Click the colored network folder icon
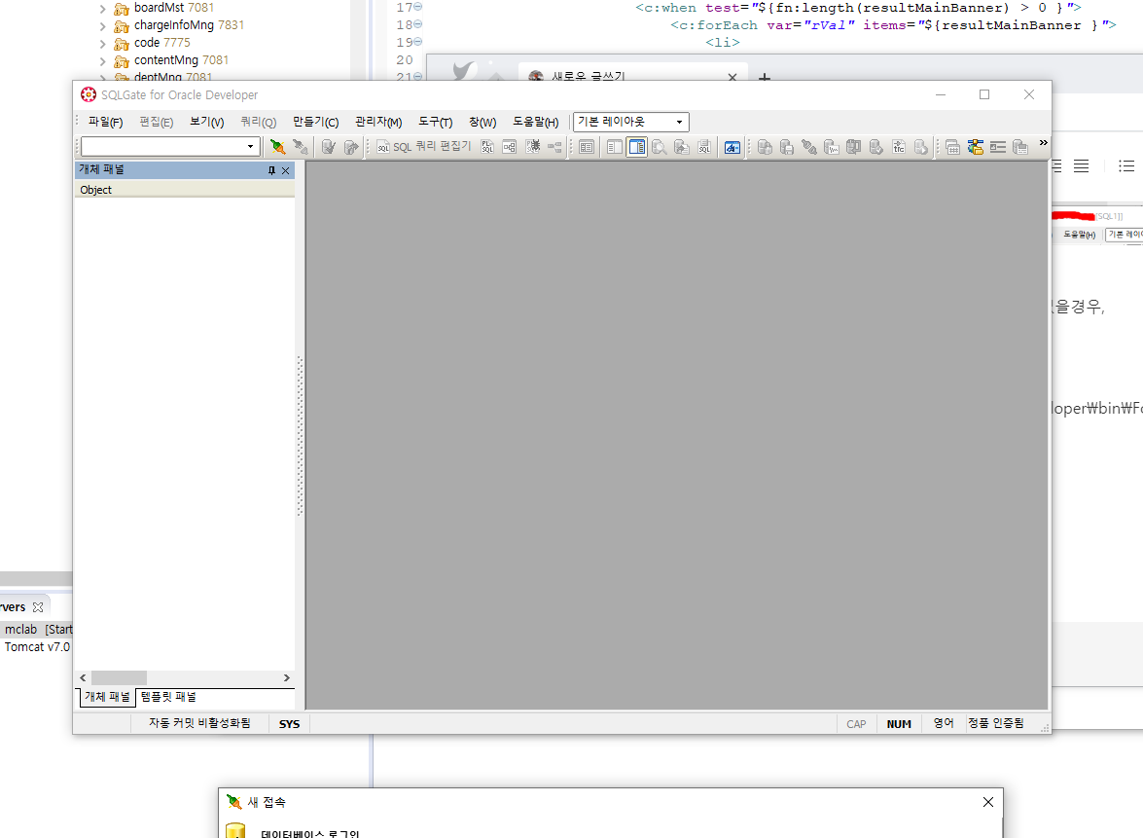1143x838 pixels. pos(976,147)
